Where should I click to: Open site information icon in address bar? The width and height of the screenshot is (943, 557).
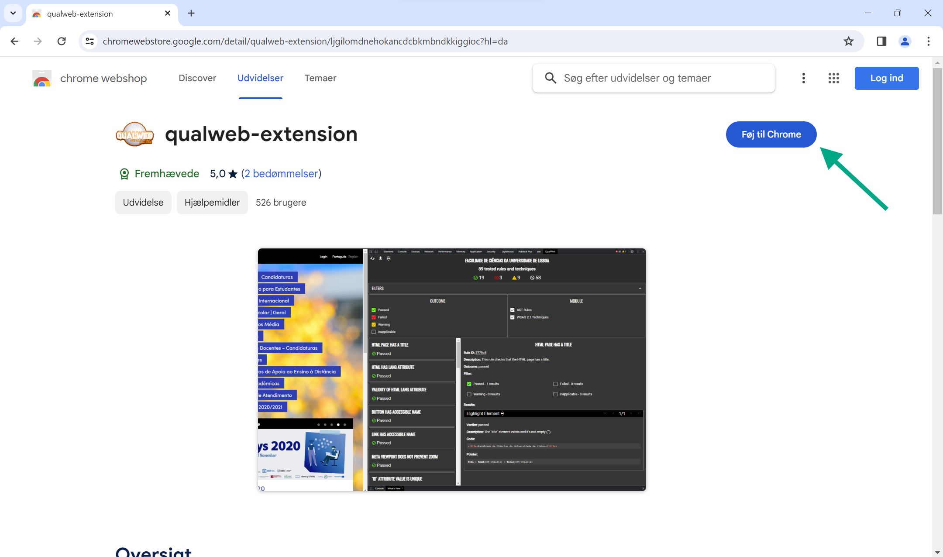pyautogui.click(x=89, y=41)
